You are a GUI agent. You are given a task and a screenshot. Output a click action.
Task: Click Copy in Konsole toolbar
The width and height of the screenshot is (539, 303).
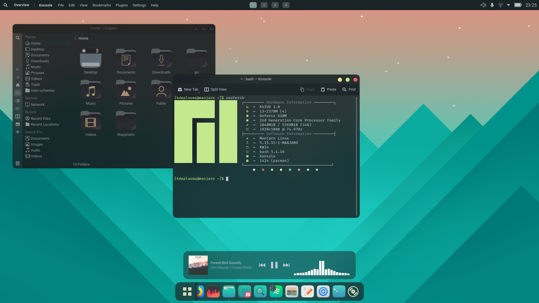coord(307,89)
